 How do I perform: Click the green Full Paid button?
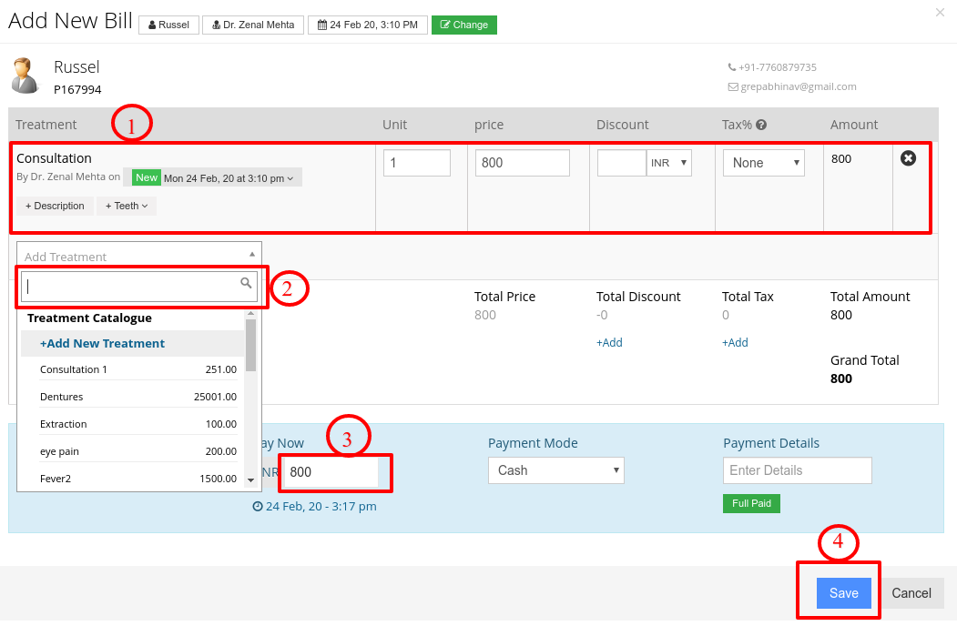[751, 503]
